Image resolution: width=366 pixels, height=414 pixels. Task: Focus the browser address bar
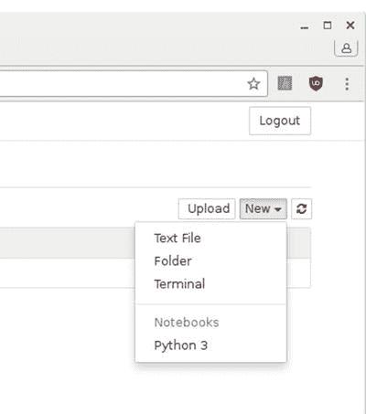coord(122,84)
